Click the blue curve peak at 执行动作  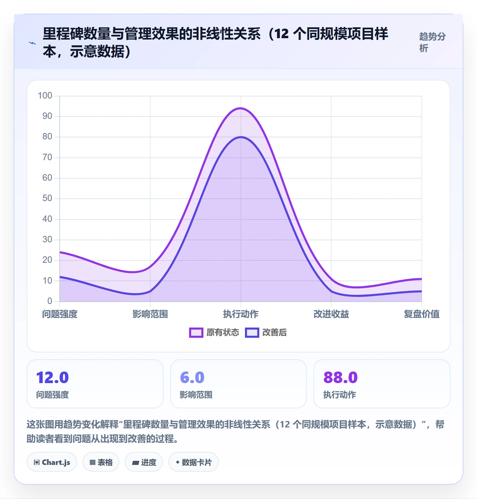coord(241,137)
